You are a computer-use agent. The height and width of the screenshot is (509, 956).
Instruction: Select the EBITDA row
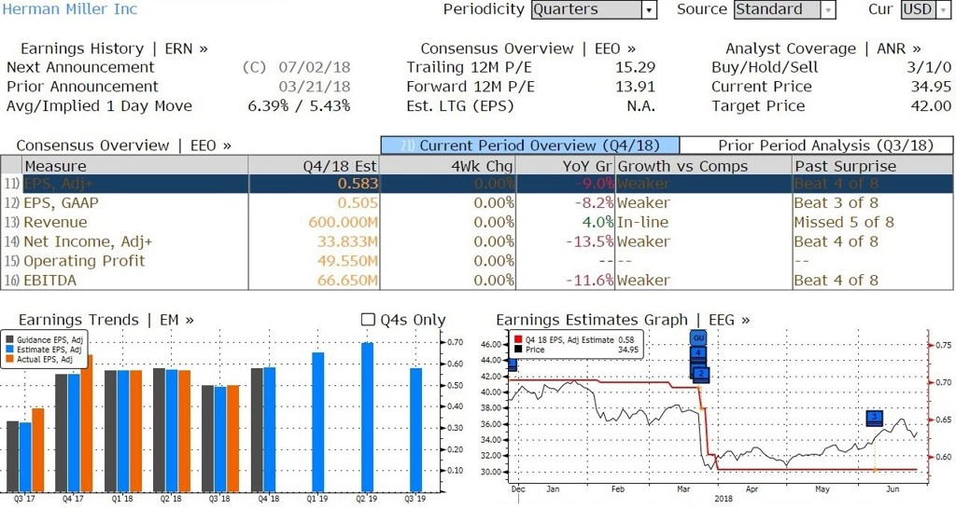pos(477,281)
